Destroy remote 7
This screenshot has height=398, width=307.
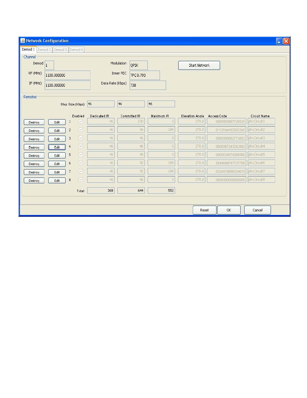pyautogui.click(x=34, y=172)
